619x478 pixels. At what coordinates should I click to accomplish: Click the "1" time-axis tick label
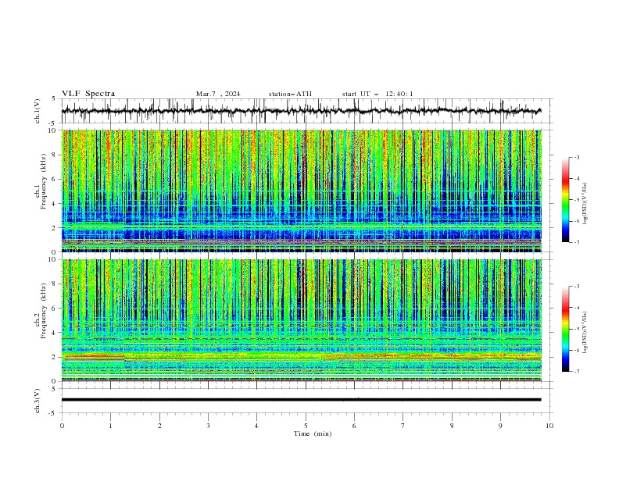110,426
